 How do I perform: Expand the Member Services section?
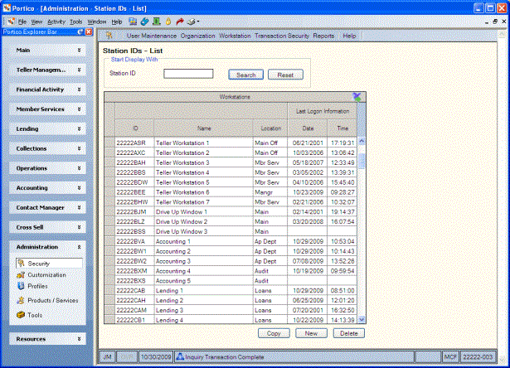[47, 109]
